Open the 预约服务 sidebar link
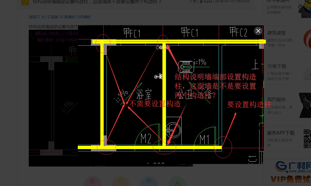This screenshot has height=186, width=311. pyautogui.click(x=277, y=99)
